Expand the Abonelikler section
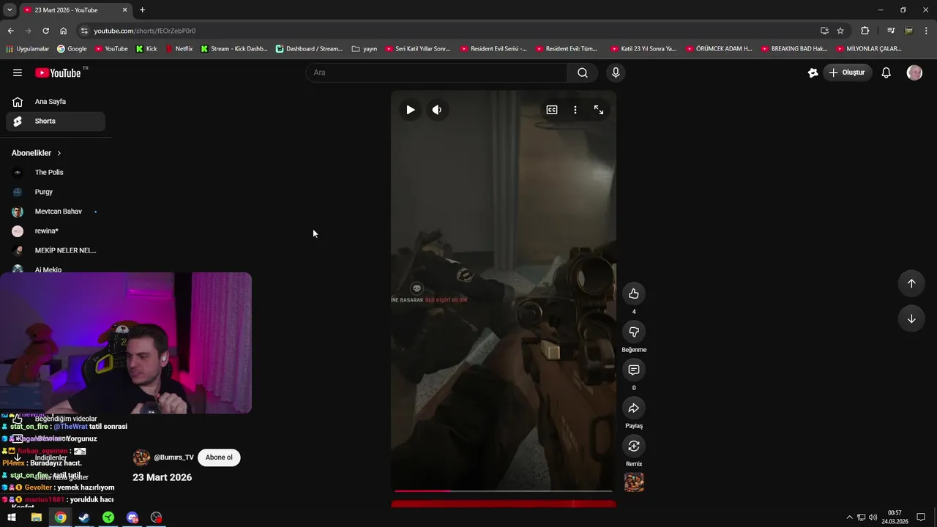This screenshot has height=527, width=937. coord(37,153)
